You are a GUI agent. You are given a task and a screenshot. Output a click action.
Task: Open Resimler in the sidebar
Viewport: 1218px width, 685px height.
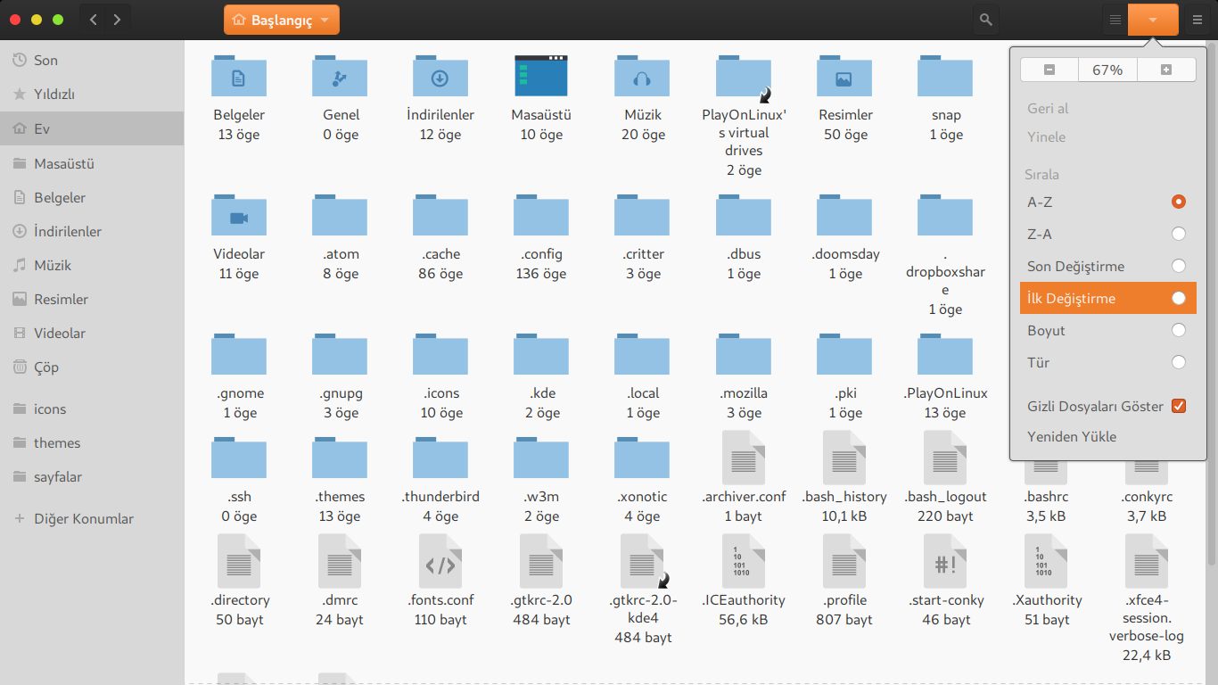click(x=92, y=300)
